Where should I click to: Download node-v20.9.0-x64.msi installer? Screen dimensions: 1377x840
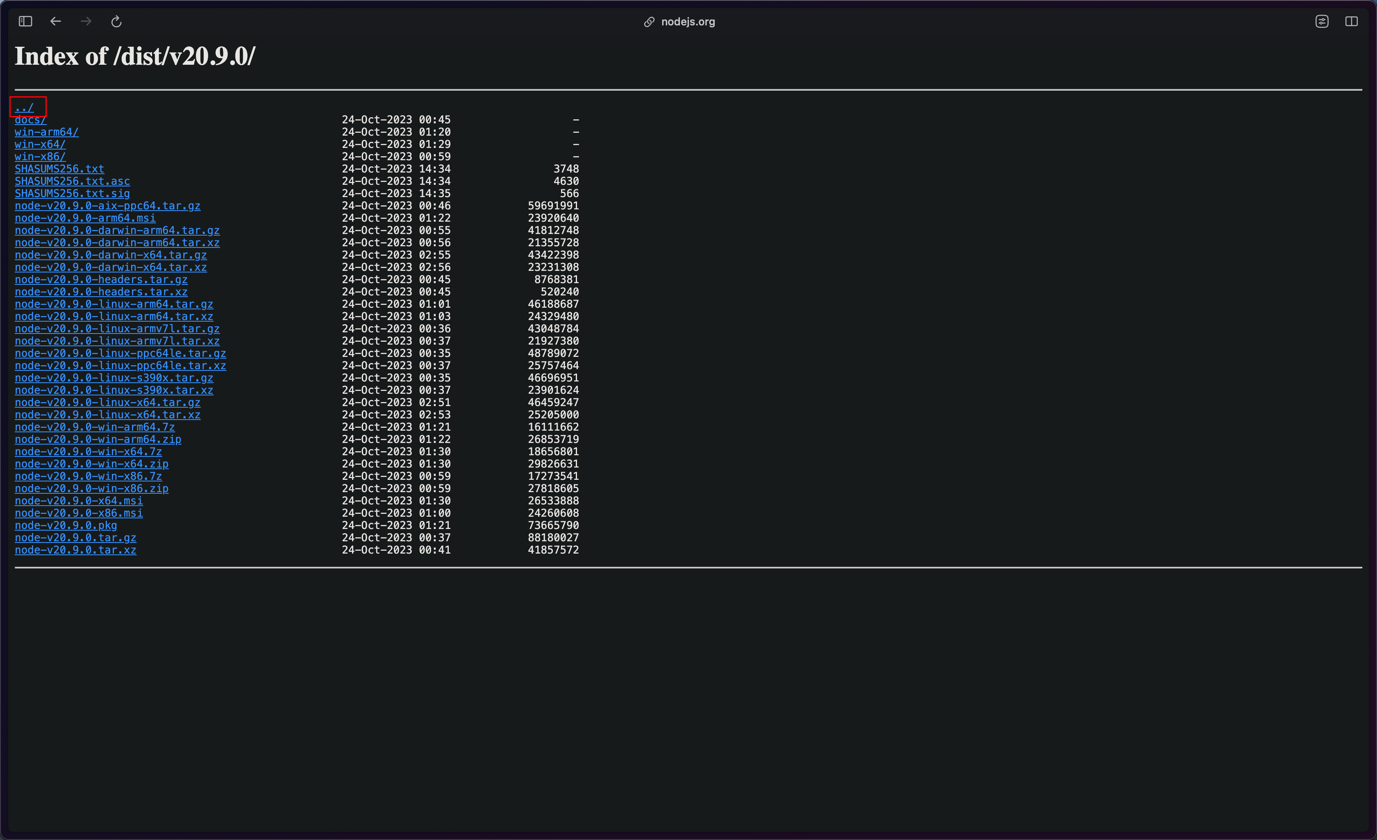coord(78,501)
